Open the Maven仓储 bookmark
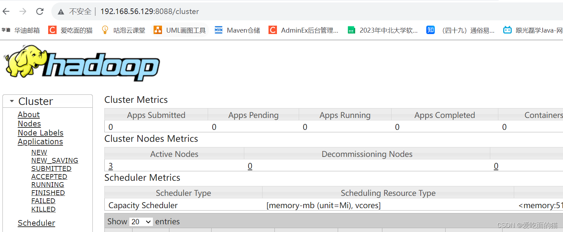Image resolution: width=563 pixels, height=232 pixels. coord(238,30)
